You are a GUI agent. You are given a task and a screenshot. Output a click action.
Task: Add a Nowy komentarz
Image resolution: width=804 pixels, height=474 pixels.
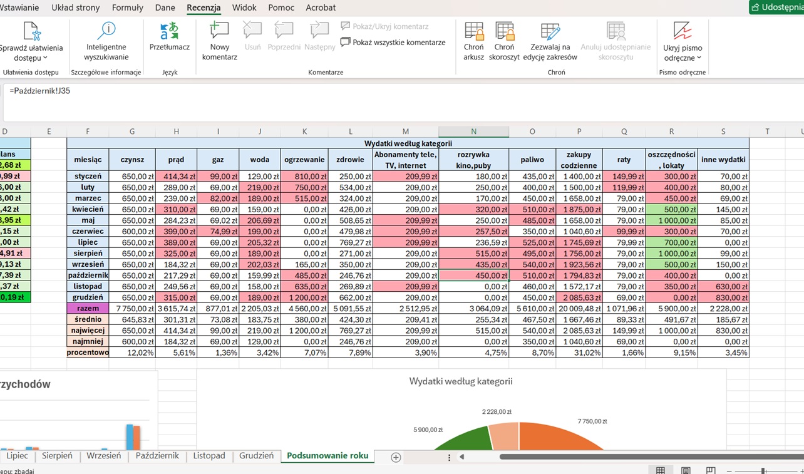(x=219, y=41)
